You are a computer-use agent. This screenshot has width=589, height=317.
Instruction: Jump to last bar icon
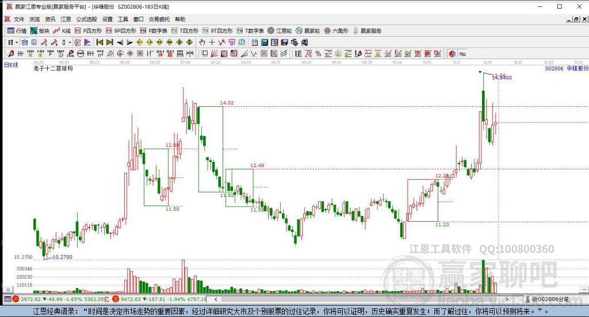pos(109,42)
